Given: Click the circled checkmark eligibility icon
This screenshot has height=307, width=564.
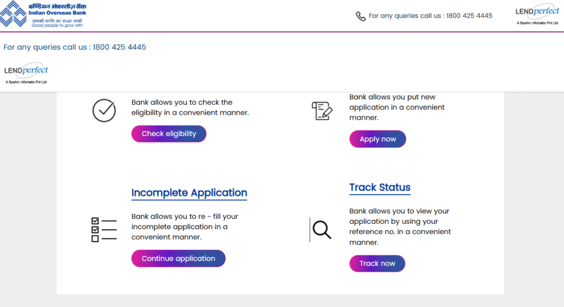Looking at the screenshot, I should [x=104, y=110].
